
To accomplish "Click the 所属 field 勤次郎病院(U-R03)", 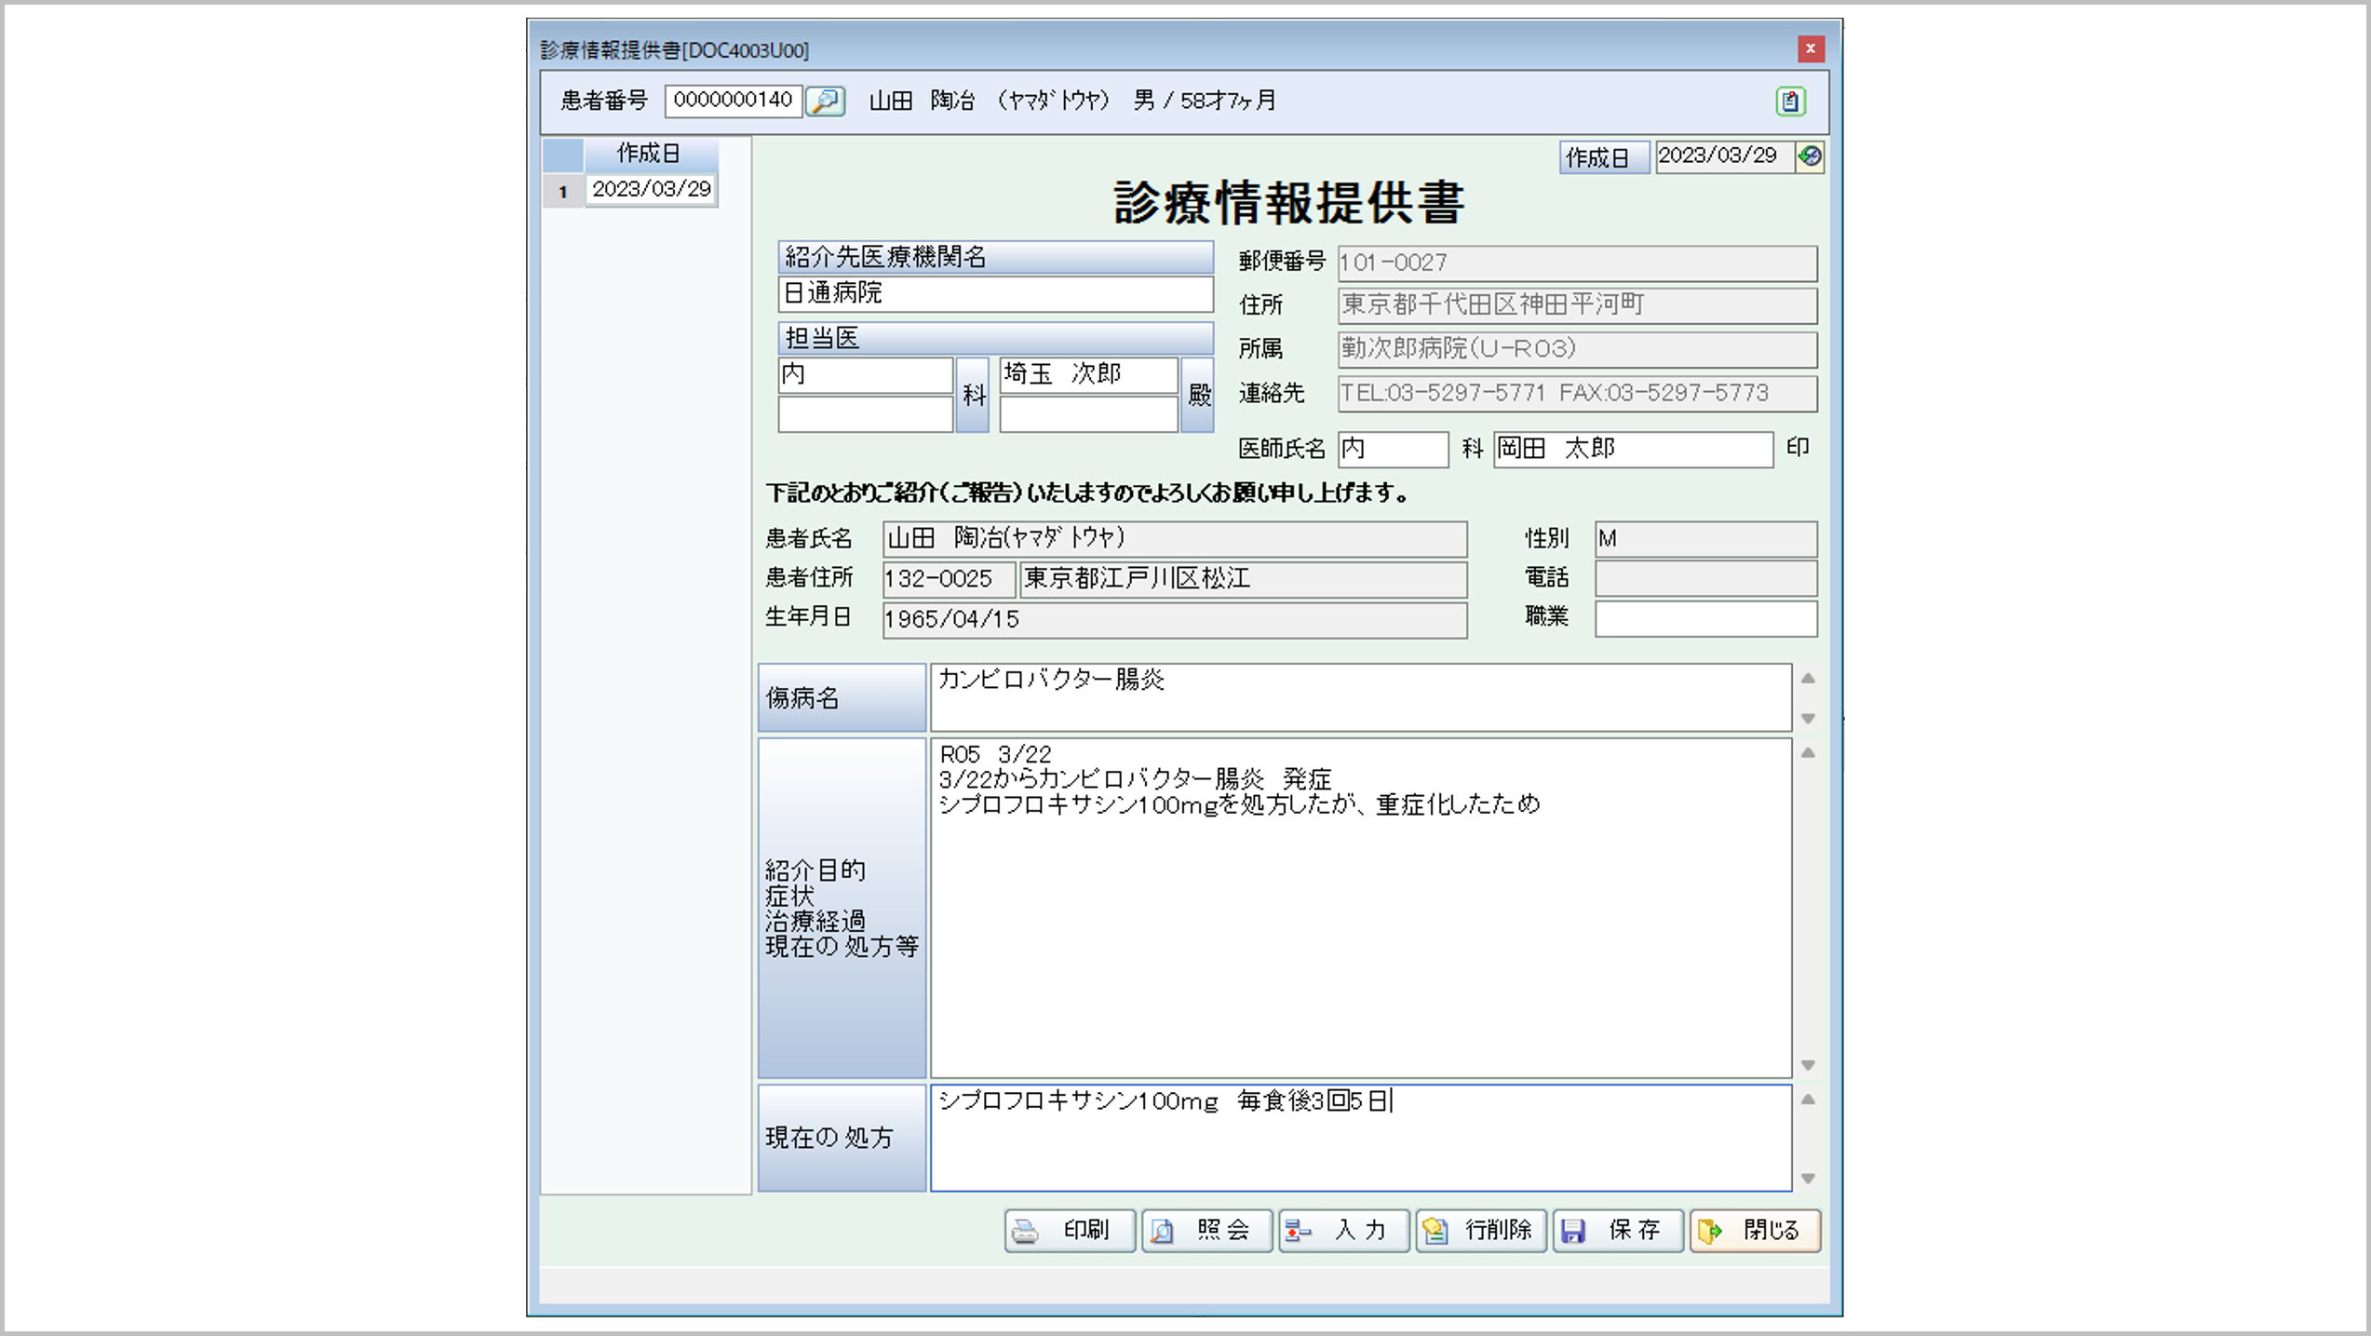I will click(x=1577, y=349).
